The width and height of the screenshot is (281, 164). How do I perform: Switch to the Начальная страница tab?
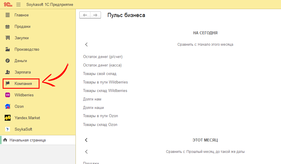(28, 140)
